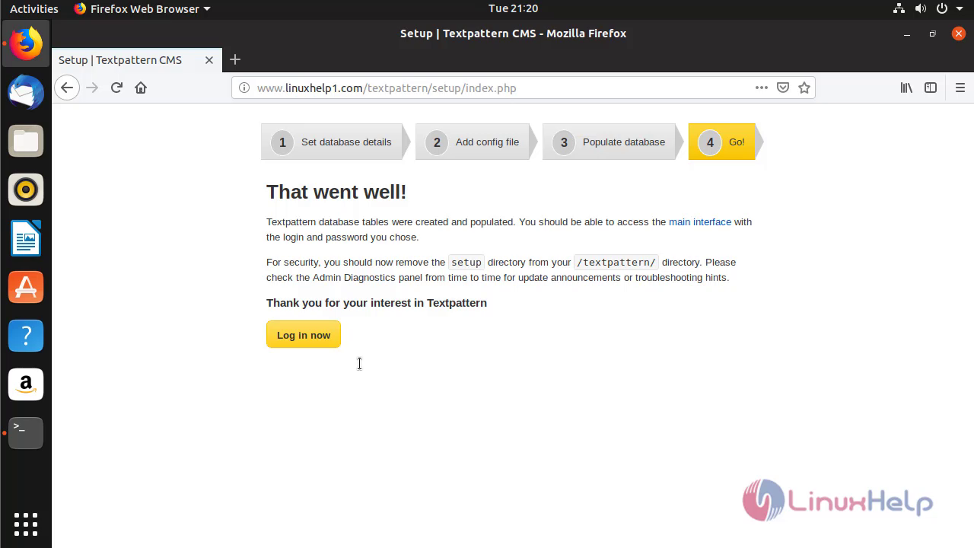
Task: Open Thunderbird Mail from the dock
Action: coord(26,92)
